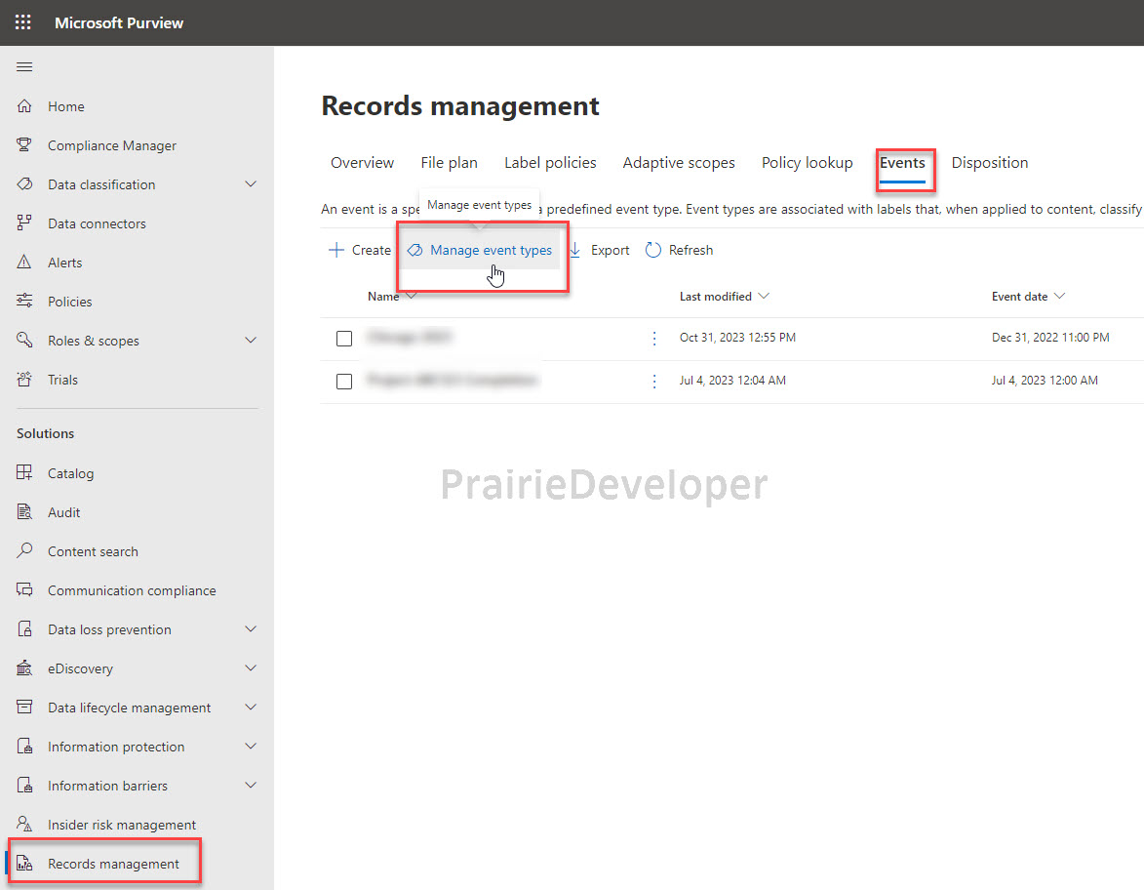This screenshot has width=1144, height=890.
Task: Click the Insider risk management icon
Action: click(24, 825)
